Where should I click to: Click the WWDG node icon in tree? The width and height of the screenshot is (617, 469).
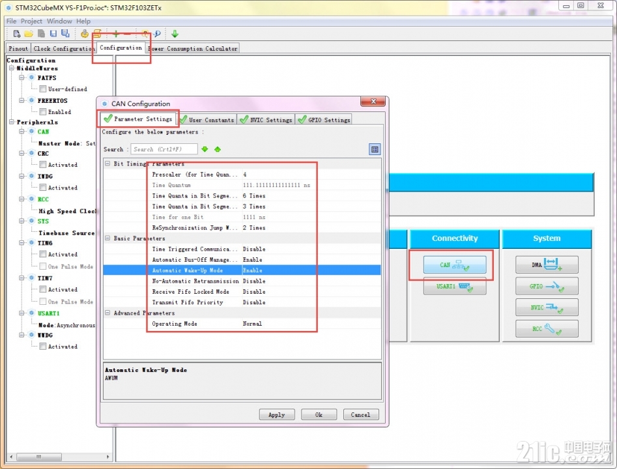pyautogui.click(x=31, y=335)
